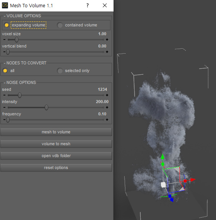The image size is (216, 220).
Task: Click the white center cube of gizmo
Action: click(x=163, y=185)
